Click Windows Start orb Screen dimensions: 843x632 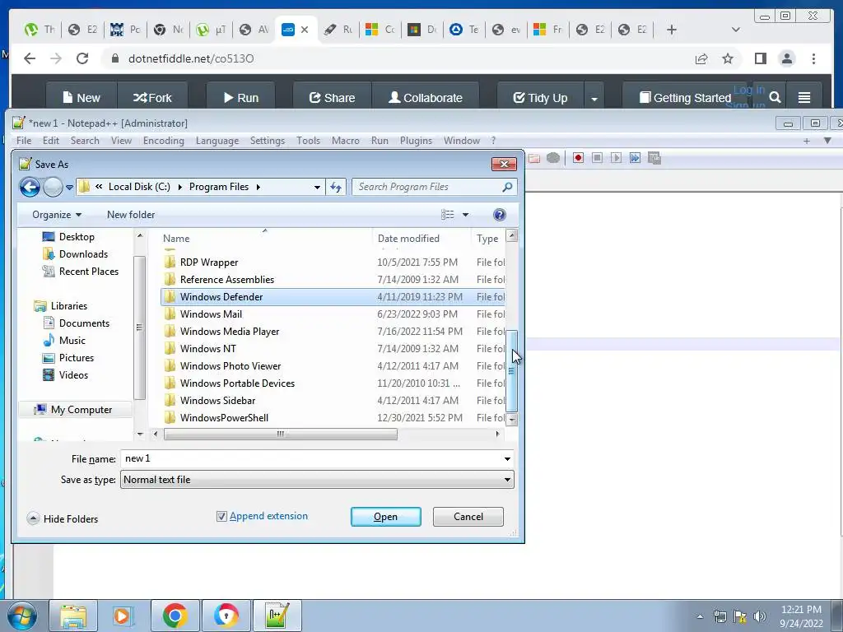pyautogui.click(x=22, y=616)
